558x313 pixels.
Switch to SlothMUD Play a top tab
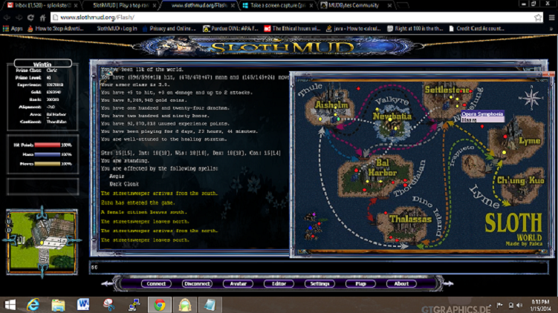[x=122, y=5]
